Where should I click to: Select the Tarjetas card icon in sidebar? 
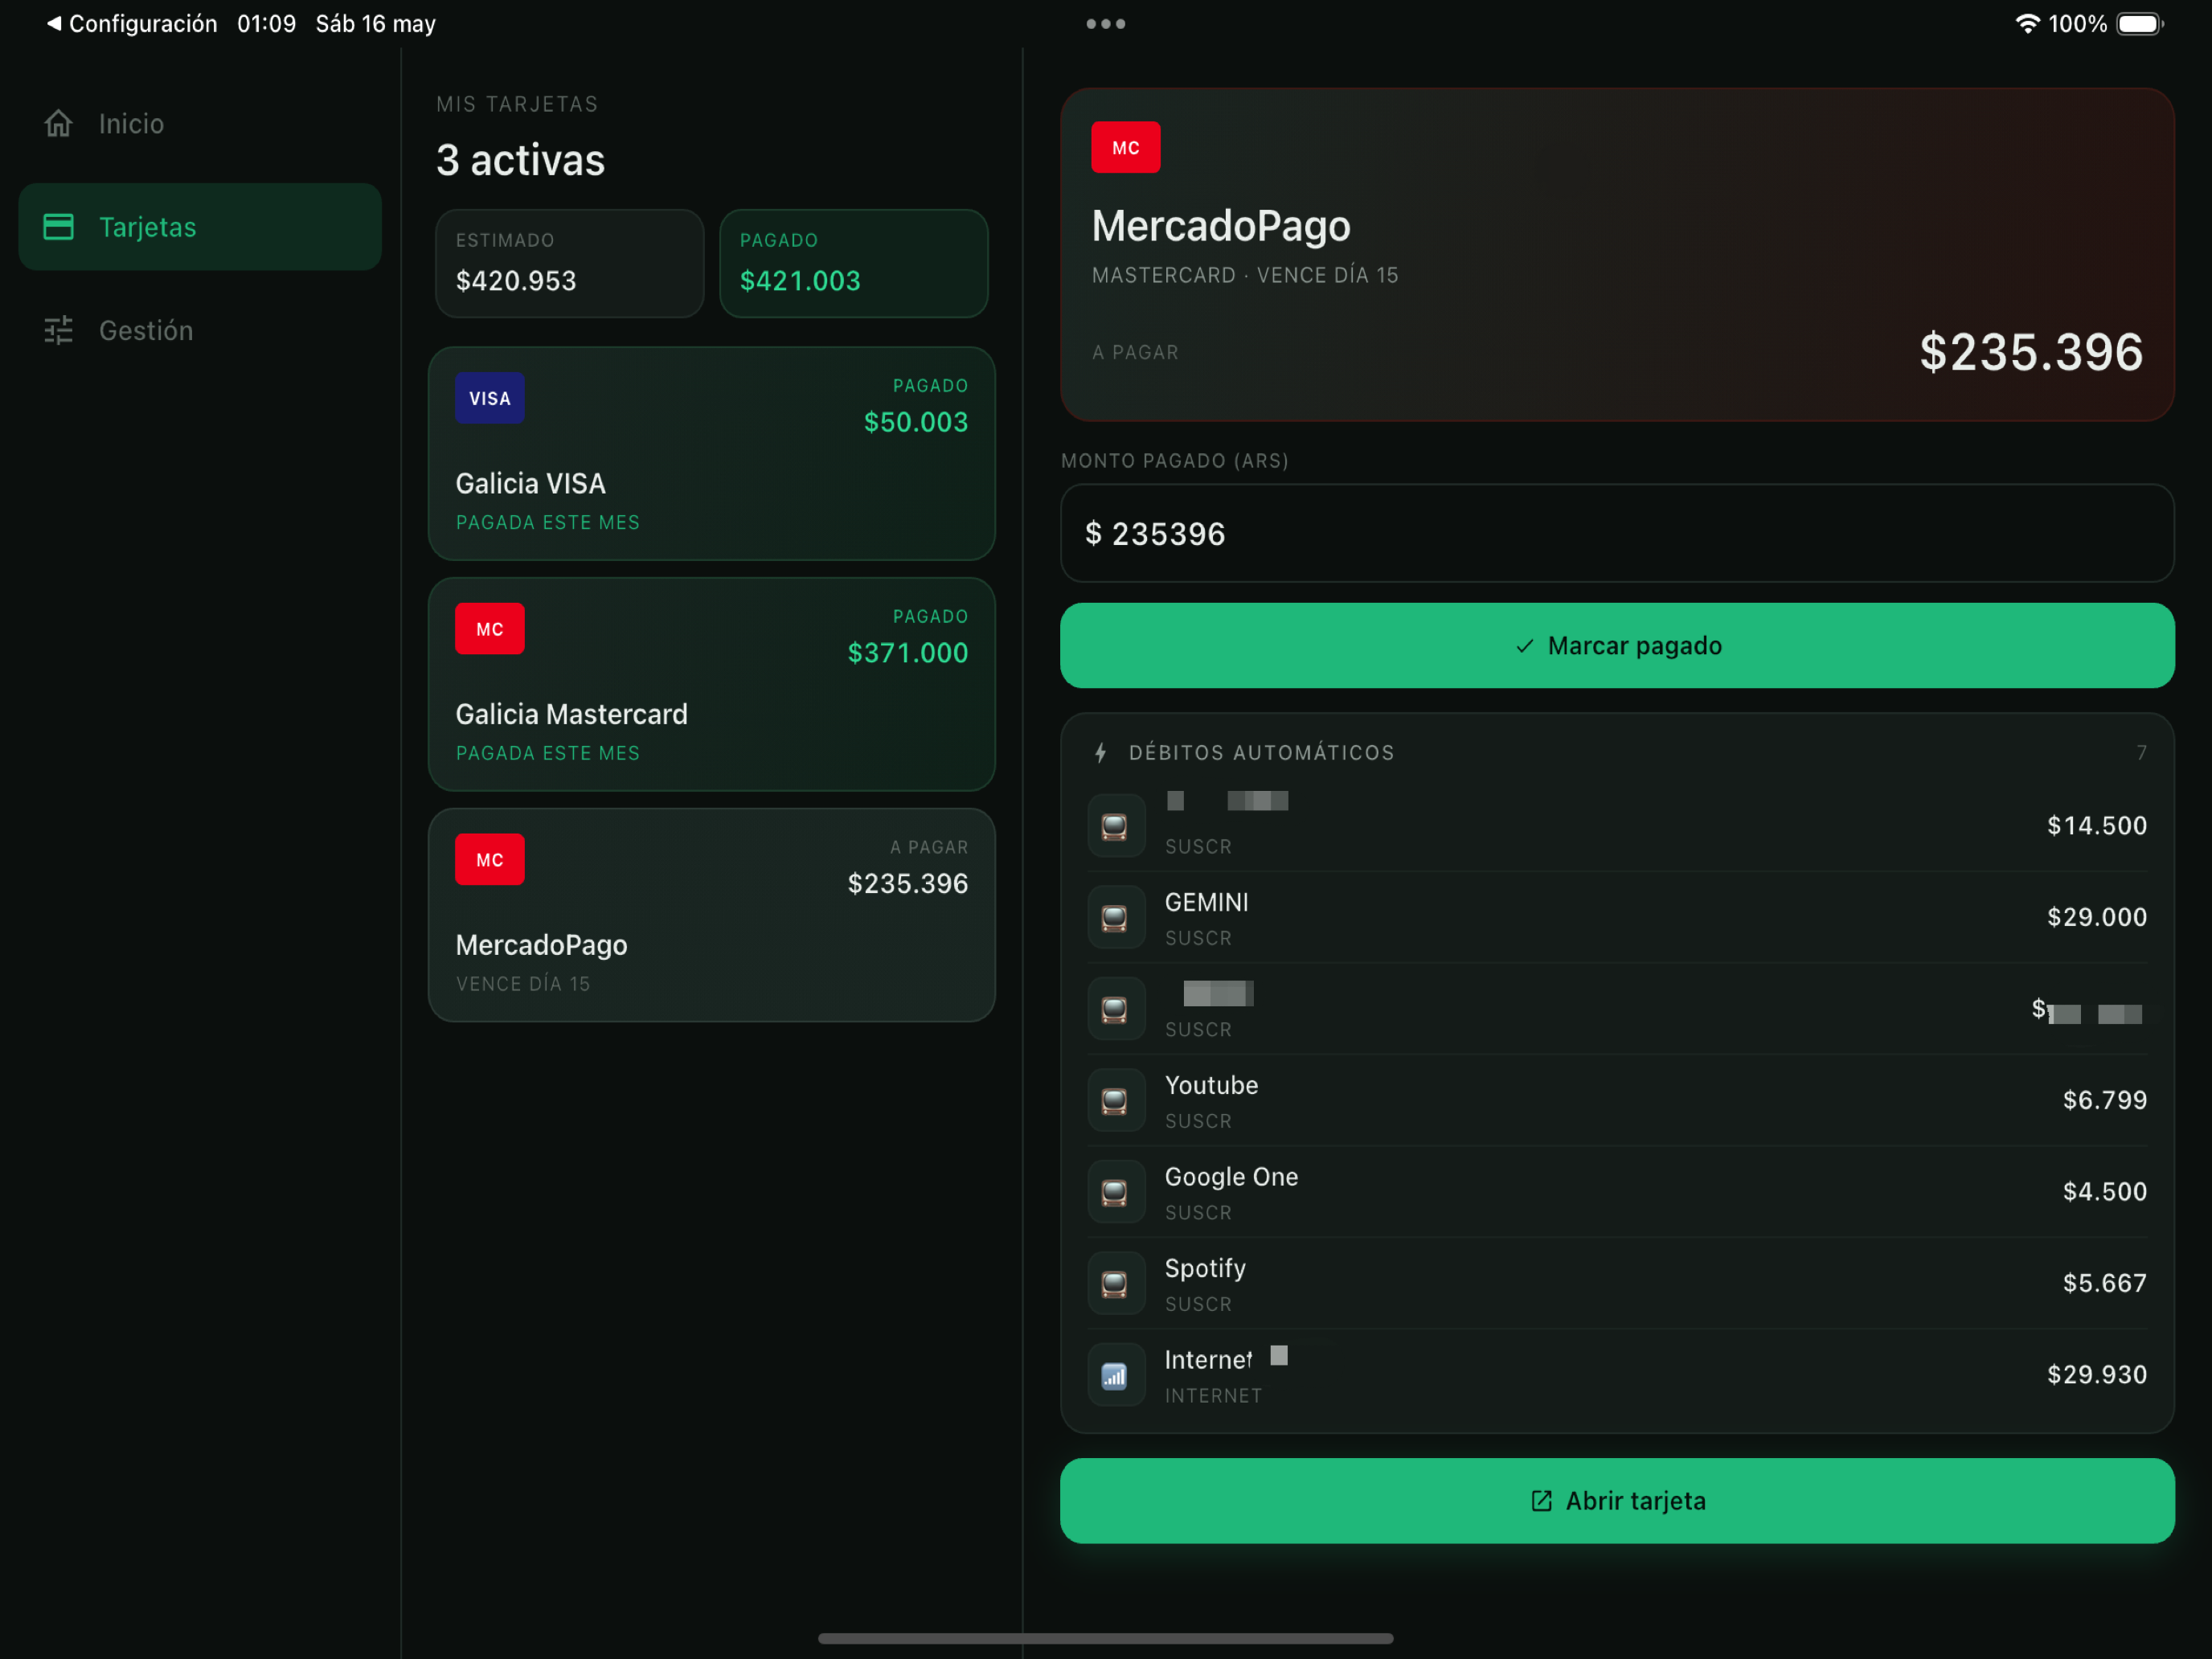coord(58,227)
